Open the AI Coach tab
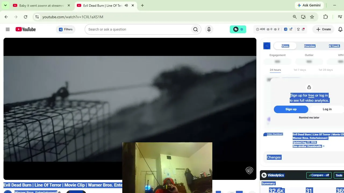Screen dimensions: 344x193 [334, 46]
